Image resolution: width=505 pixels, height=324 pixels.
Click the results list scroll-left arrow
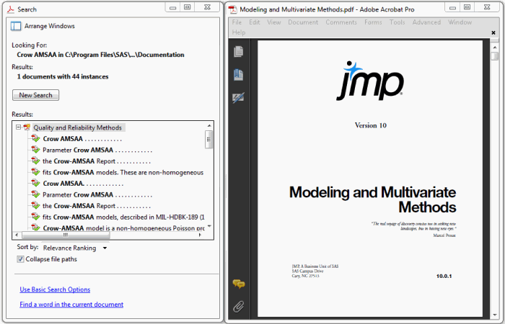(x=17, y=235)
